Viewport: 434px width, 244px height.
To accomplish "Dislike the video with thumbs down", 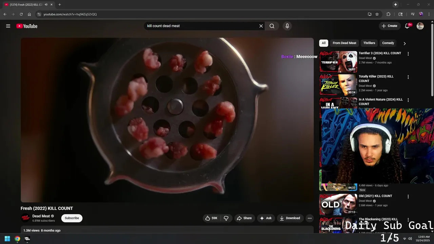I will point(226,218).
